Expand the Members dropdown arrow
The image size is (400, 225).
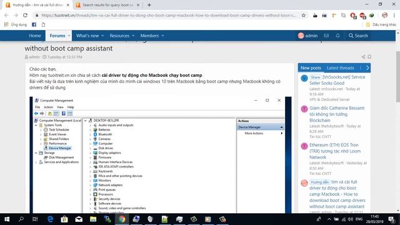click(162, 36)
